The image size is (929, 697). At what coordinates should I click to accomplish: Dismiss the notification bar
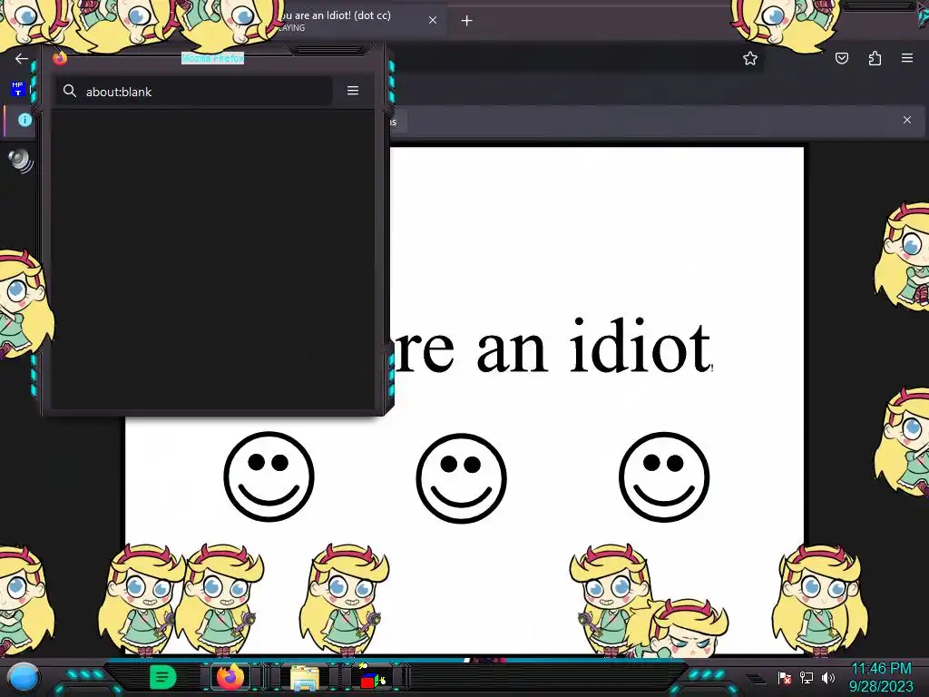907,120
